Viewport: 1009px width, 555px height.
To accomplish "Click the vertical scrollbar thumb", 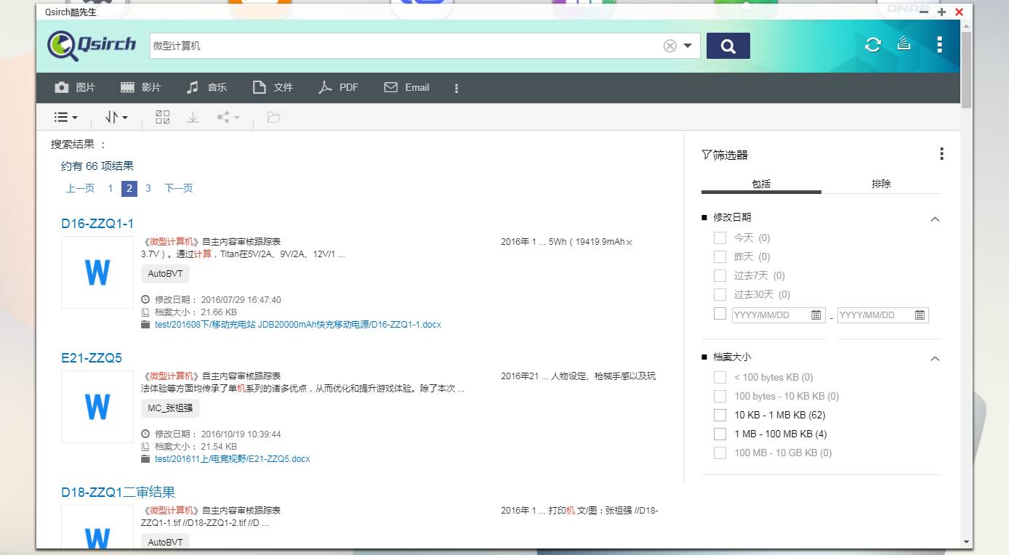I will [x=966, y=70].
